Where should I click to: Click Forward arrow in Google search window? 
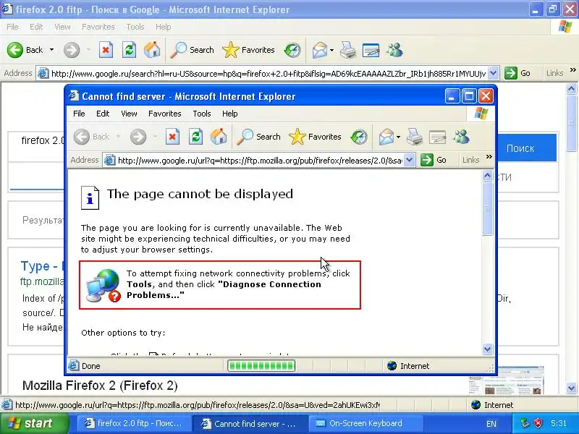[72, 50]
